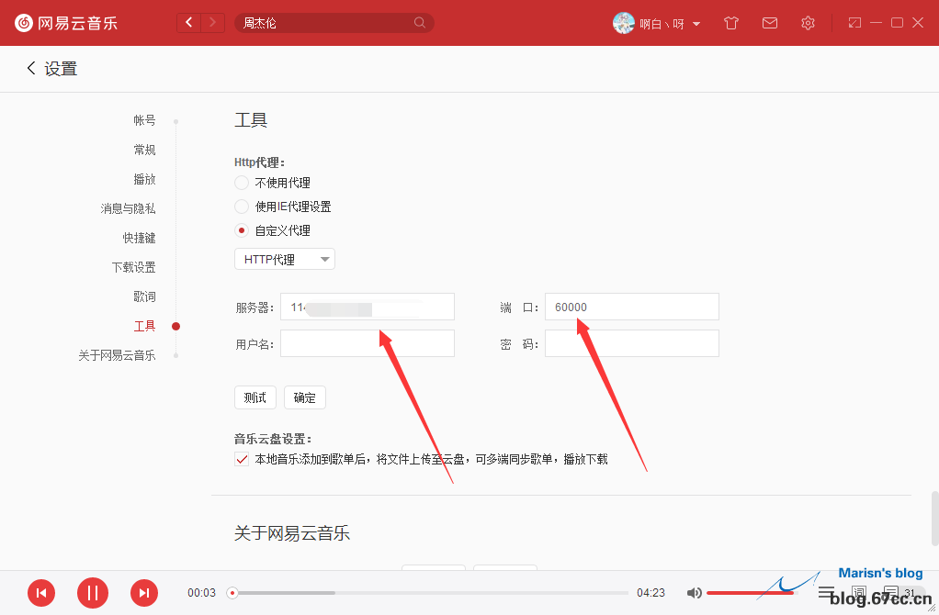Toggle 本地音乐添加到歌单后 upload checkbox
Viewport: 939px width, 615px height.
coord(242,460)
